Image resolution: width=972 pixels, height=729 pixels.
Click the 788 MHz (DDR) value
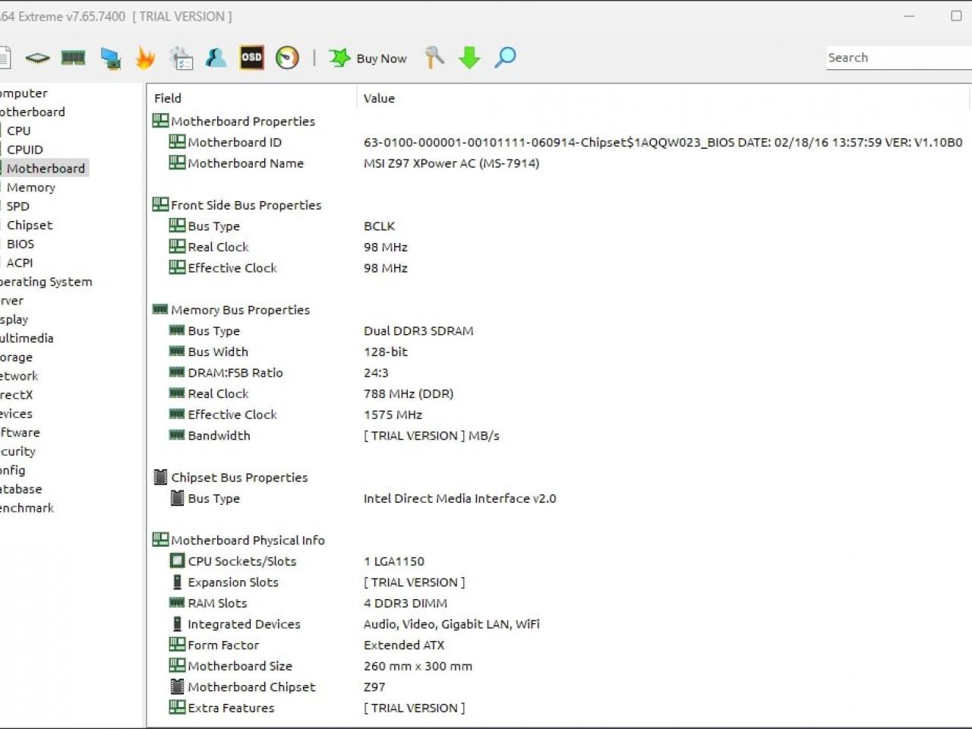pos(409,393)
